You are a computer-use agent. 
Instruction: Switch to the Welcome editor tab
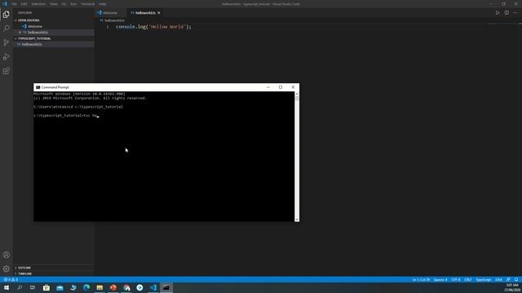pyautogui.click(x=109, y=13)
